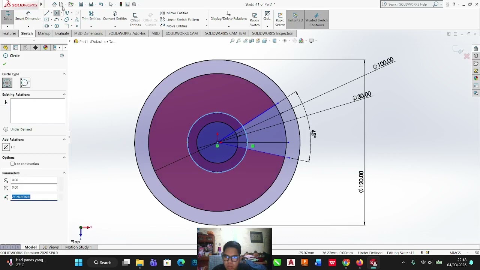Click Rapid Sketch tool
Viewport: 480px width, 270px height.
[x=280, y=20]
